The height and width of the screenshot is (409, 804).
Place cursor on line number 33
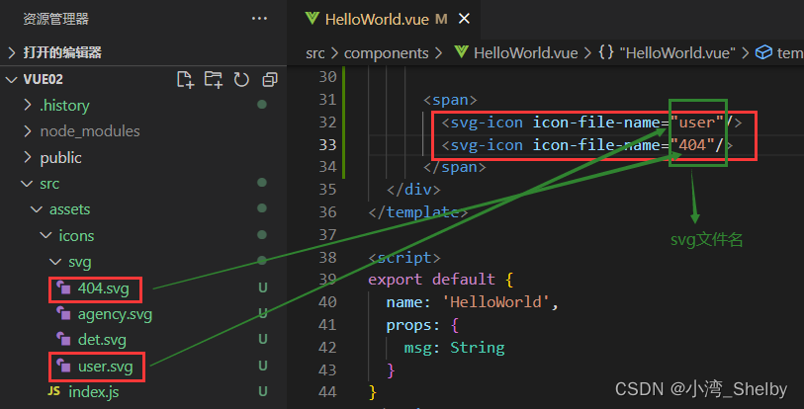click(325, 144)
